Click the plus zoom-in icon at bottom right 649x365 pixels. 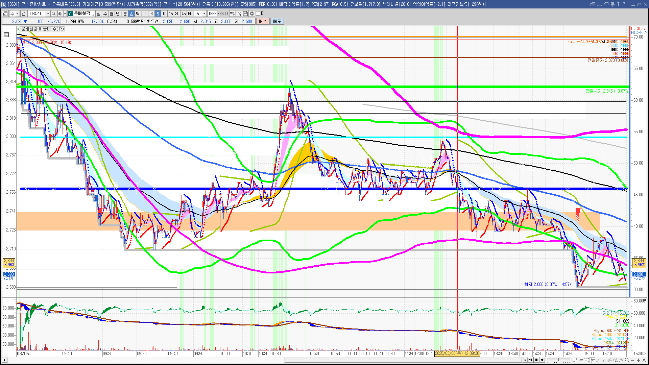639,360
